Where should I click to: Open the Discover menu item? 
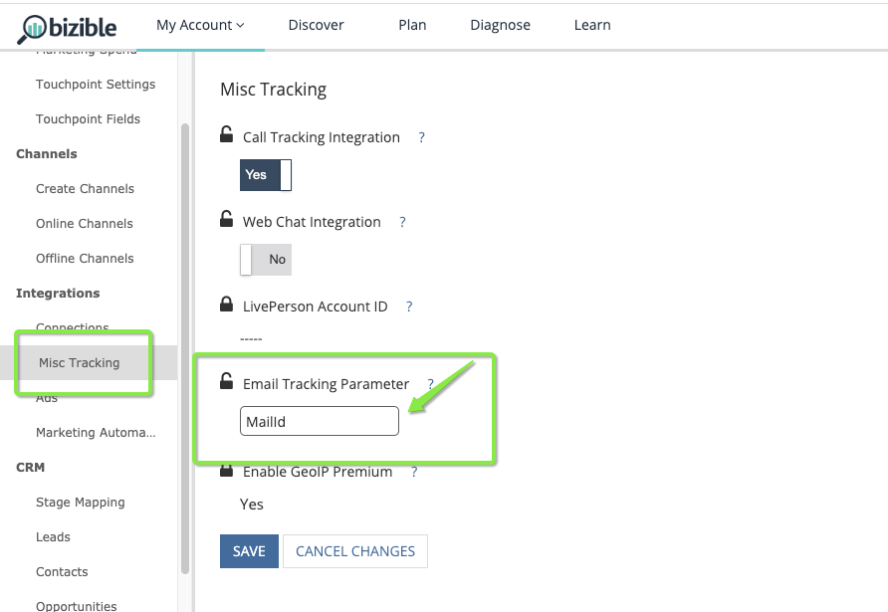[316, 25]
